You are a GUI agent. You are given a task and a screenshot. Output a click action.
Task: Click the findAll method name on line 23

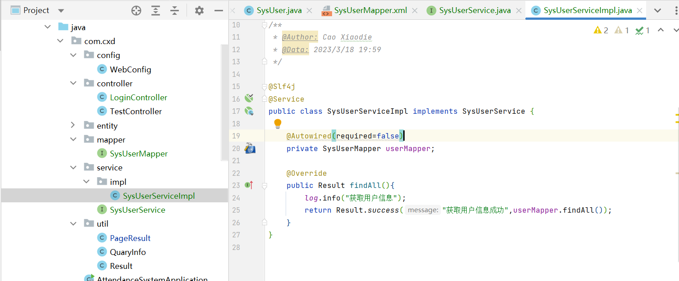pos(365,185)
